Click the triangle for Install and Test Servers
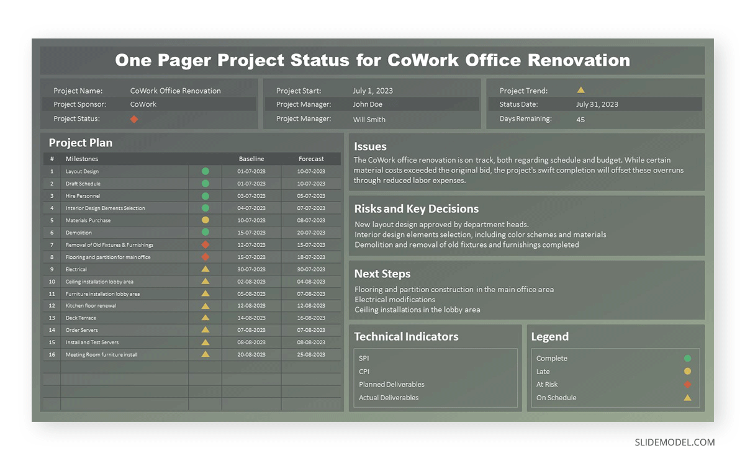This screenshot has width=745, height=461. 205,342
